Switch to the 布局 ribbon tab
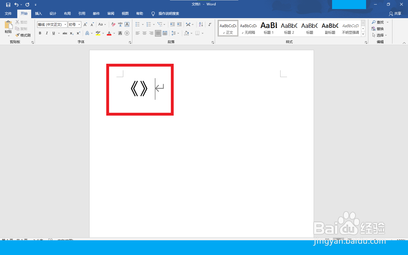The image size is (408, 255). point(67,14)
